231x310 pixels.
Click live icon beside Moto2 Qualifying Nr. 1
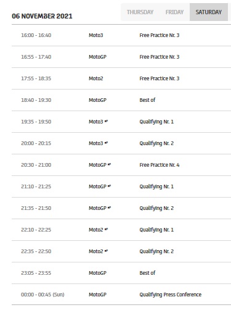[106, 229]
